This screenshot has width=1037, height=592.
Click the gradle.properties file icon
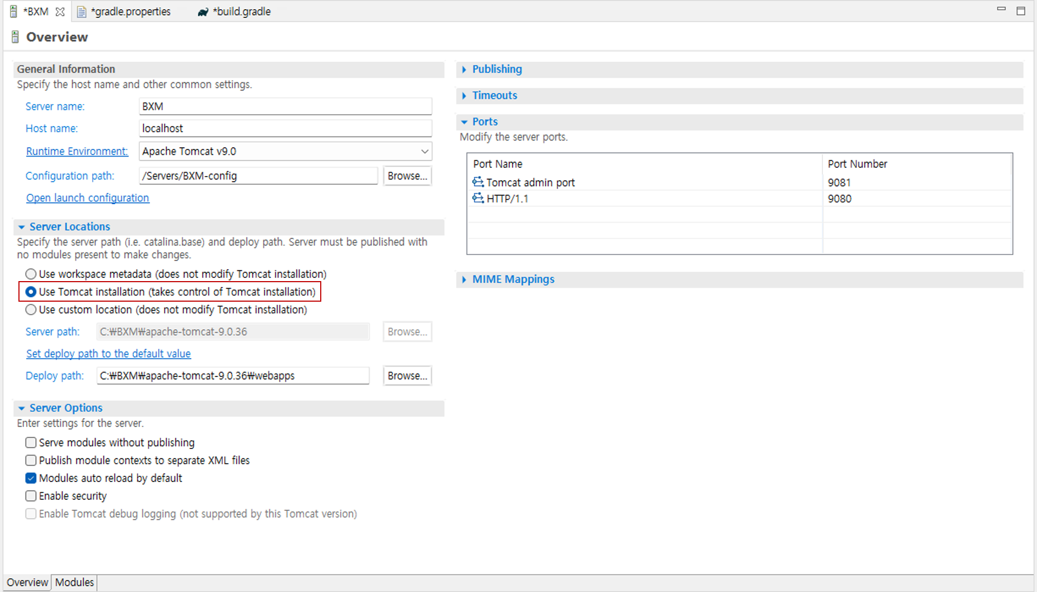[x=81, y=12]
